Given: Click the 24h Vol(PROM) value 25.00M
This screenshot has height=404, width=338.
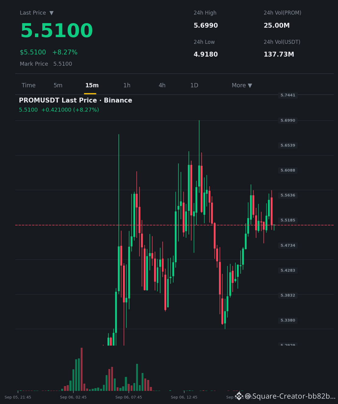Looking at the screenshot, I should [277, 26].
